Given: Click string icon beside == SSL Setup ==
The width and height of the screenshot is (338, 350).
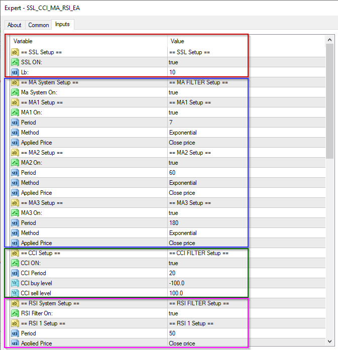Looking at the screenshot, I should click(x=15, y=52).
